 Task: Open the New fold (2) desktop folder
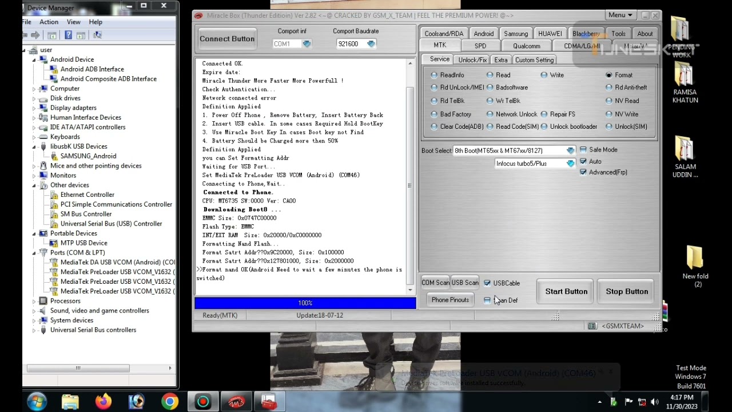coord(695,267)
